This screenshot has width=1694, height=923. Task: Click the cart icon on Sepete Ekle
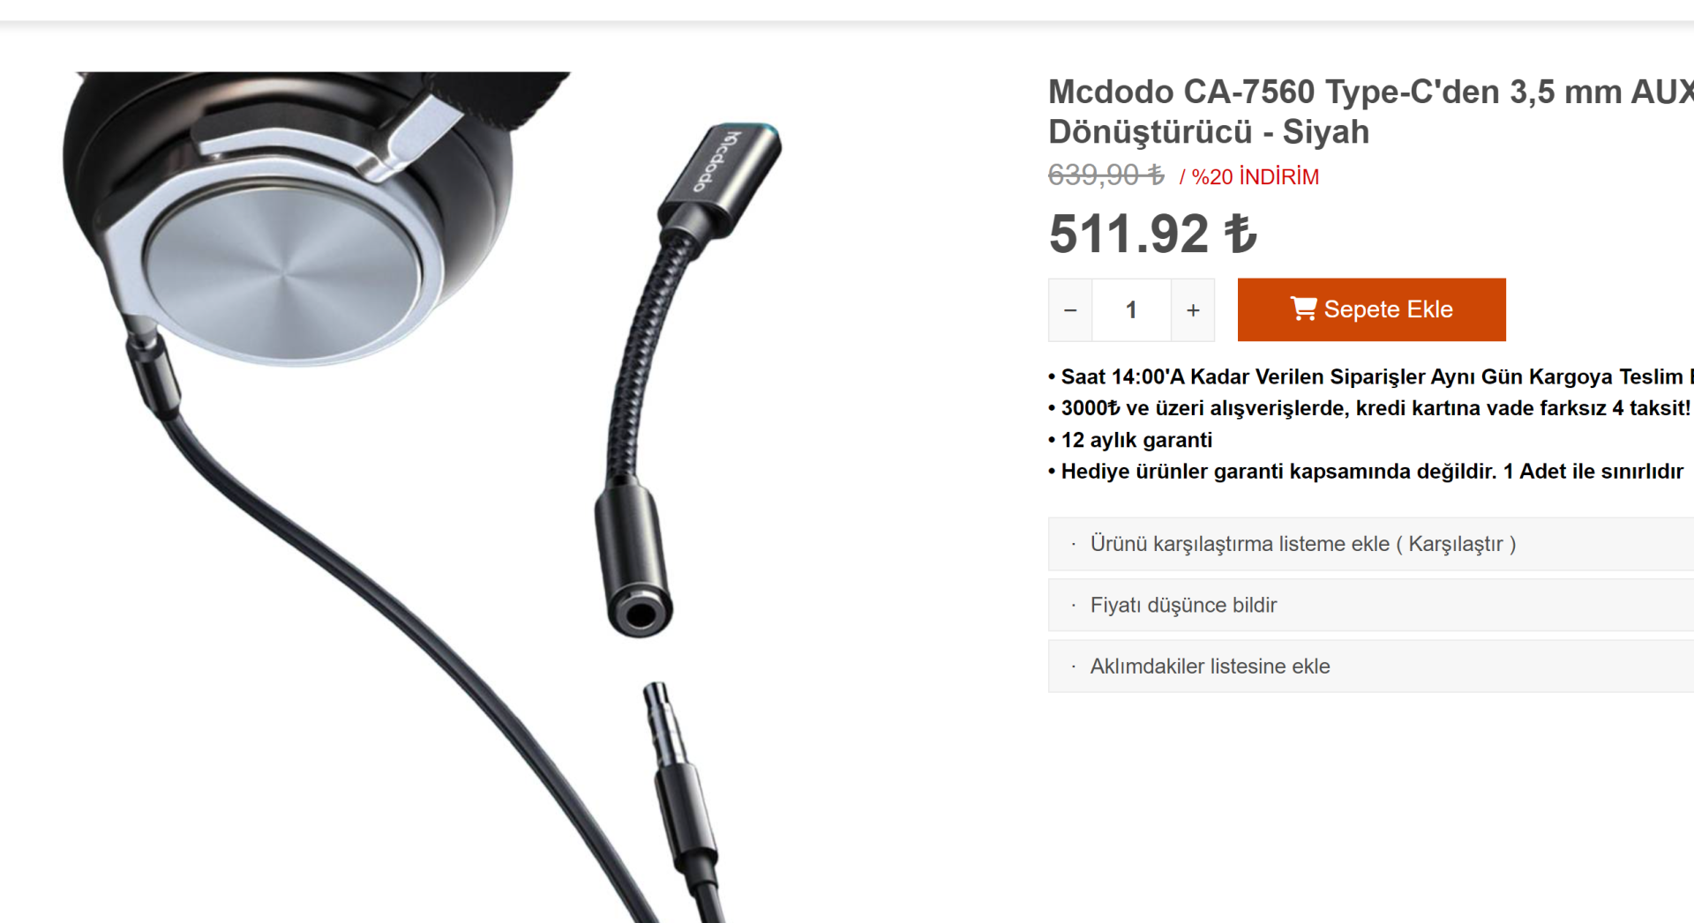pos(1303,309)
